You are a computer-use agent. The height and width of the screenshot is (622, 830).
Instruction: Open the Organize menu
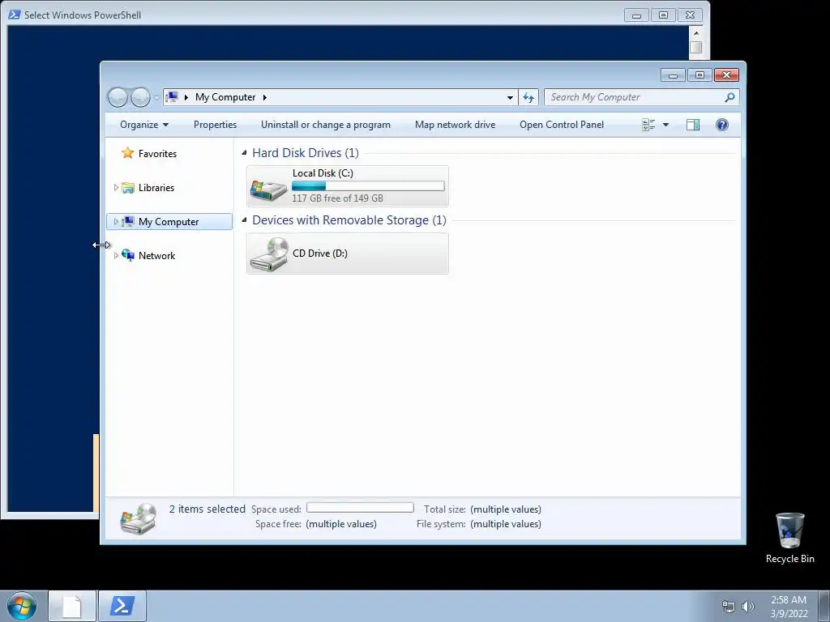point(144,125)
